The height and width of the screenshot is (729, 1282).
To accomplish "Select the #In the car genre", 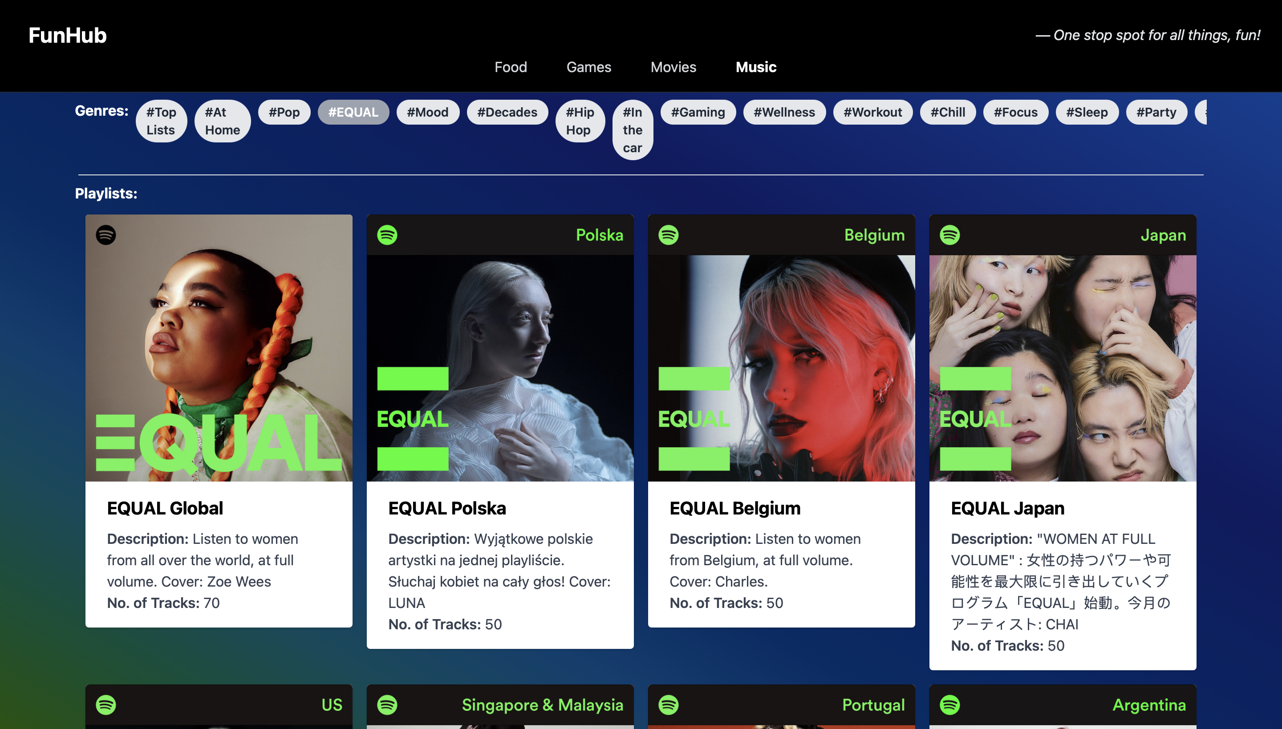I will 632,130.
